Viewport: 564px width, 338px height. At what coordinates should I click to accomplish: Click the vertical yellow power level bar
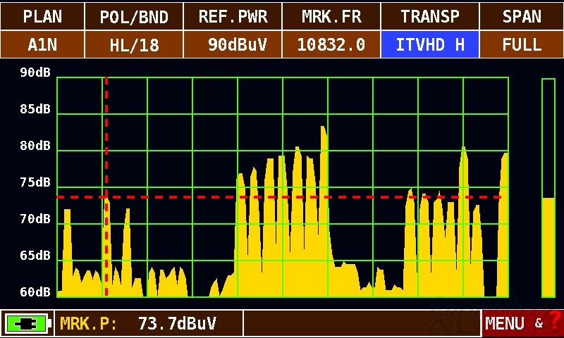[x=548, y=188]
